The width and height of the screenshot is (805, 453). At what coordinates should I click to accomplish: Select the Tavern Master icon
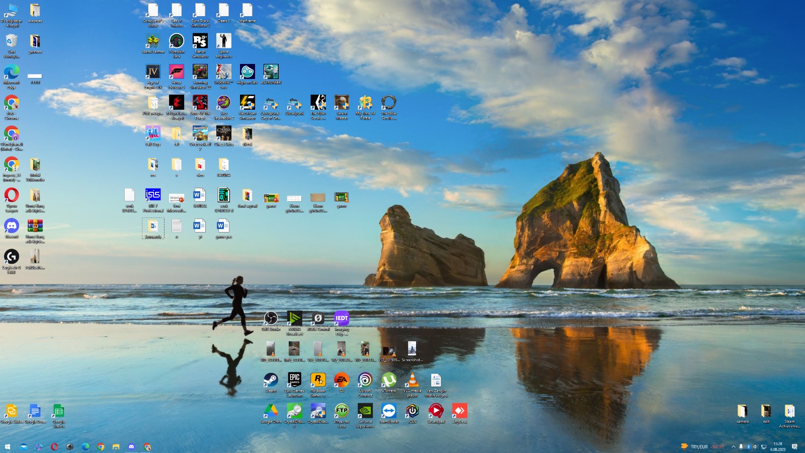pyautogui.click(x=342, y=107)
